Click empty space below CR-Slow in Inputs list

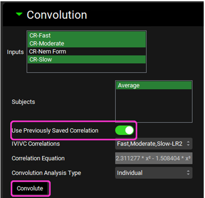87,68
